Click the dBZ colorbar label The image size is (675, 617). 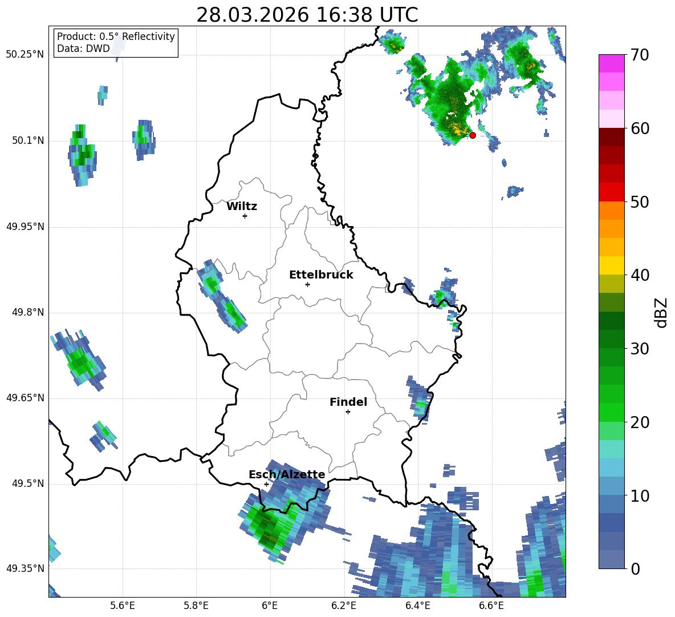661,312
